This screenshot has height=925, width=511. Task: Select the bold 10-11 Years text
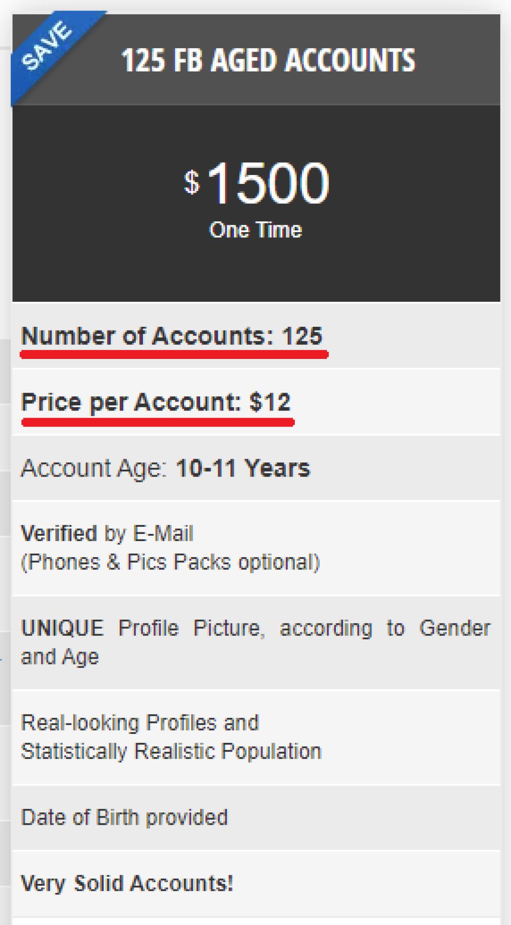243,469
